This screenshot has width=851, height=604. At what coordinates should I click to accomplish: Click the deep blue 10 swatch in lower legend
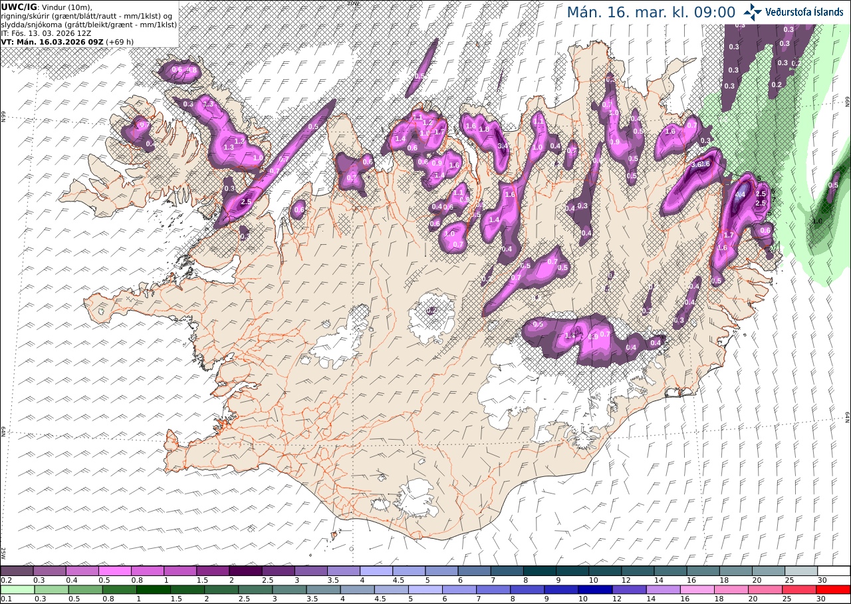[x=596, y=589]
